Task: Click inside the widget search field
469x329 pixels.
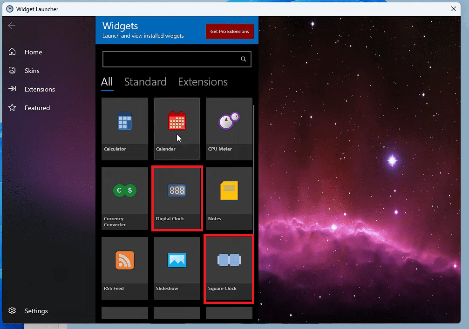Action: (172, 59)
